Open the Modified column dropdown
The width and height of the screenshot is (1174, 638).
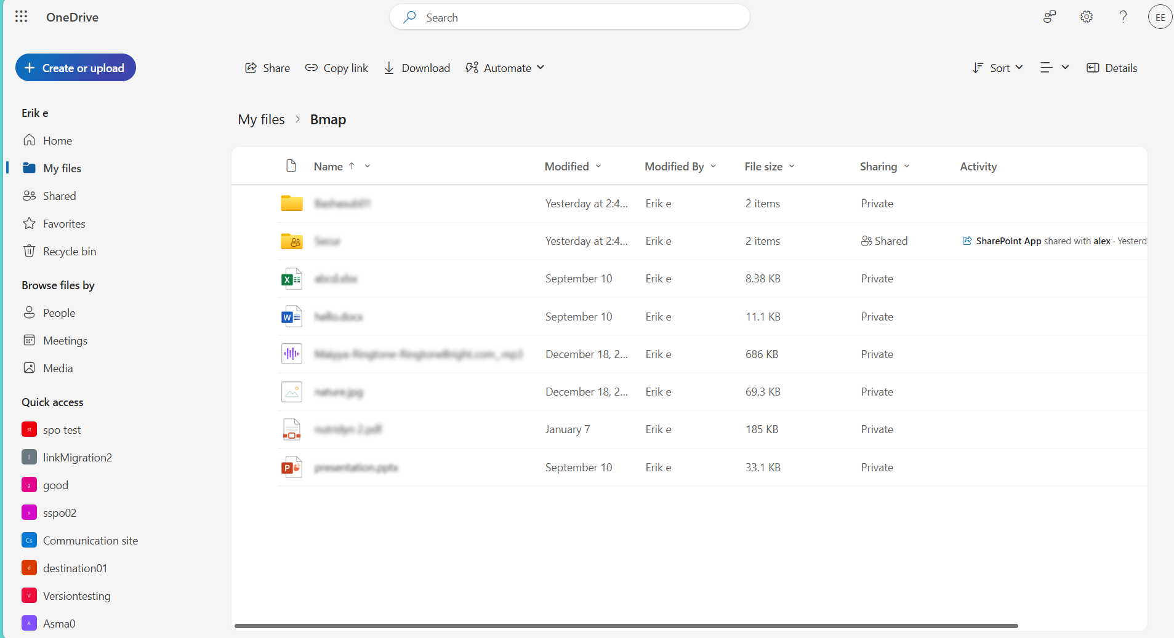(598, 166)
